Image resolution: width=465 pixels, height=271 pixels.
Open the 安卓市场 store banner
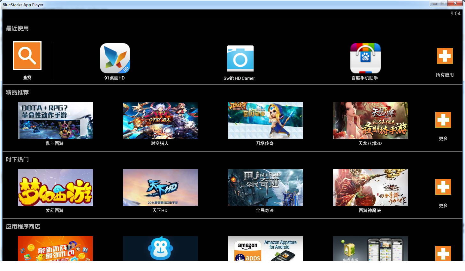click(x=370, y=248)
